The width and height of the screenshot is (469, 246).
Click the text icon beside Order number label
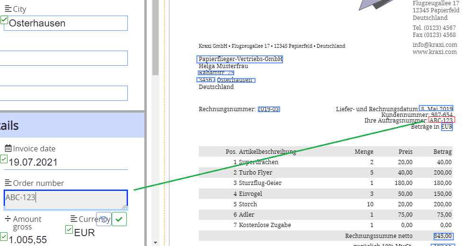[x=9, y=183]
